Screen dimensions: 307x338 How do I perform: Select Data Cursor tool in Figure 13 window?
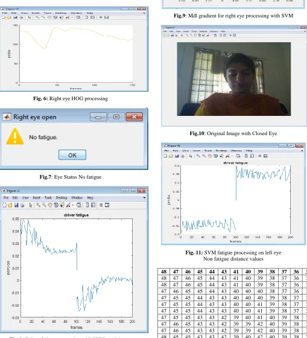point(62,205)
